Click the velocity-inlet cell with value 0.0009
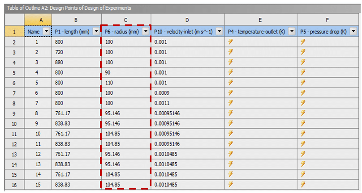362x193 pixels. coord(187,93)
